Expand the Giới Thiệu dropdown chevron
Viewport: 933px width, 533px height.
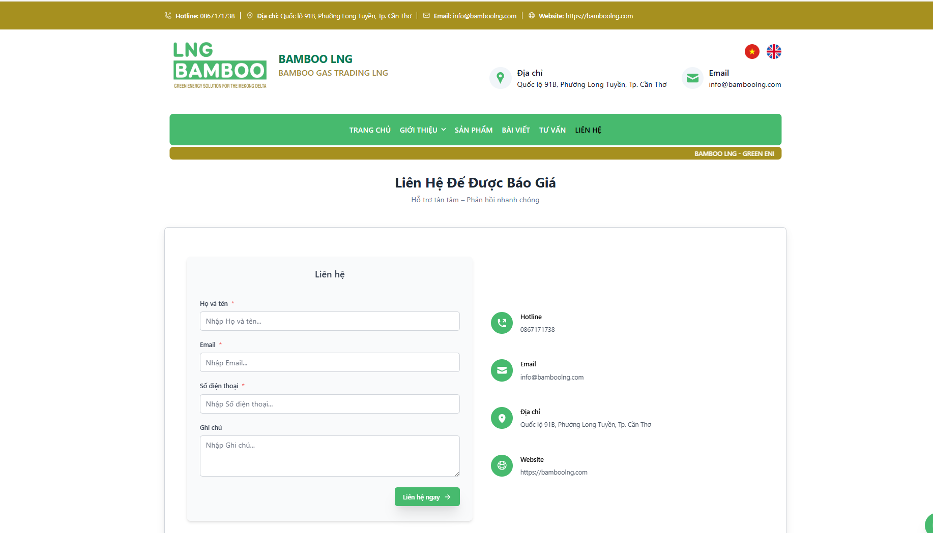click(x=444, y=130)
